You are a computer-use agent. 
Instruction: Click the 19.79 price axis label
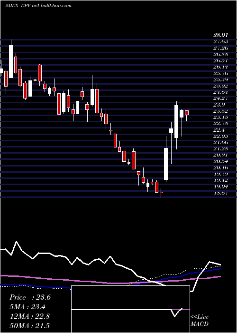point(220,174)
